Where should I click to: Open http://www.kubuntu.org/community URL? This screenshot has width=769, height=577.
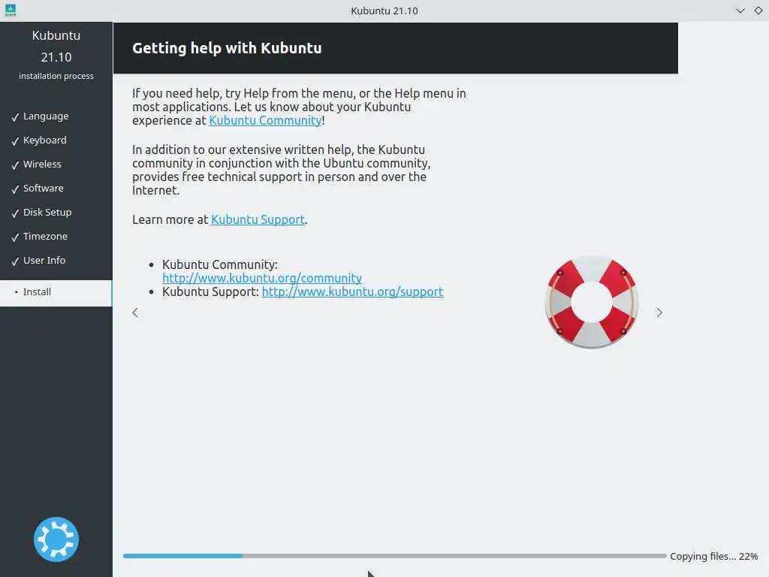tap(262, 278)
